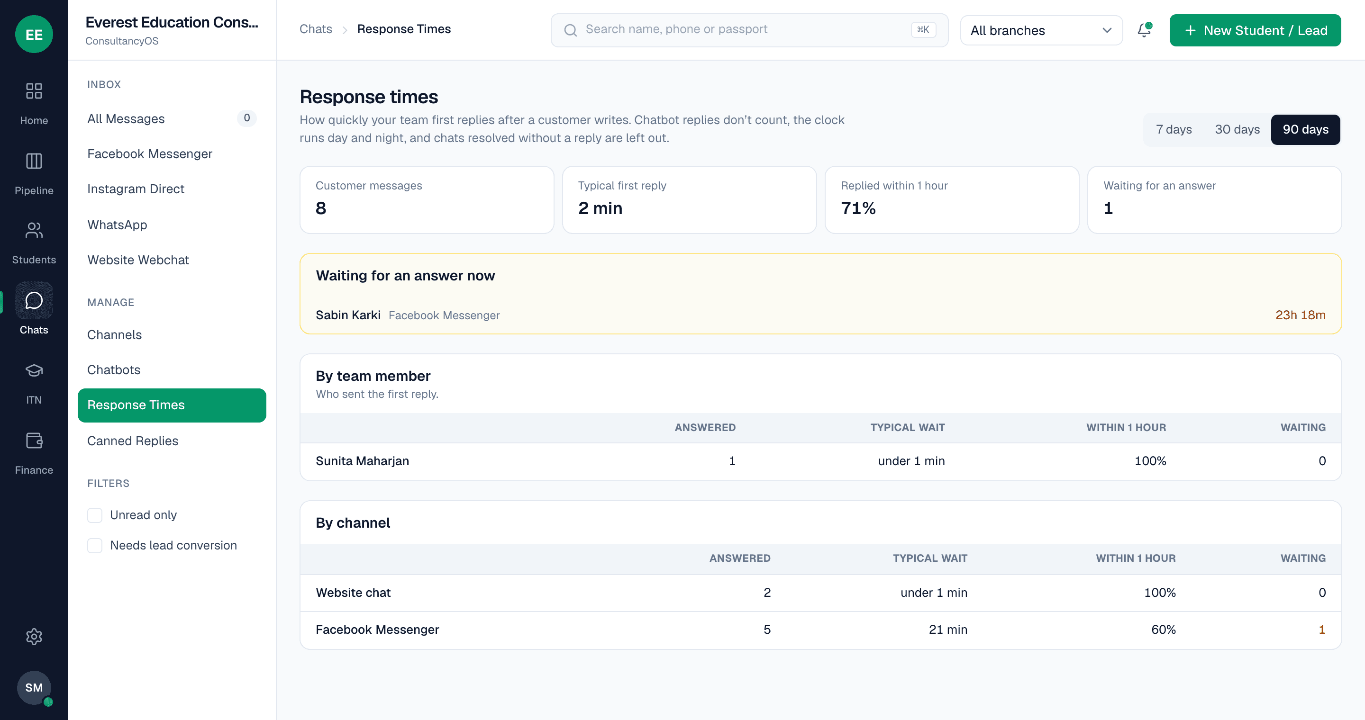Switch range to 30 days
This screenshot has width=1365, height=720.
[x=1238, y=130]
